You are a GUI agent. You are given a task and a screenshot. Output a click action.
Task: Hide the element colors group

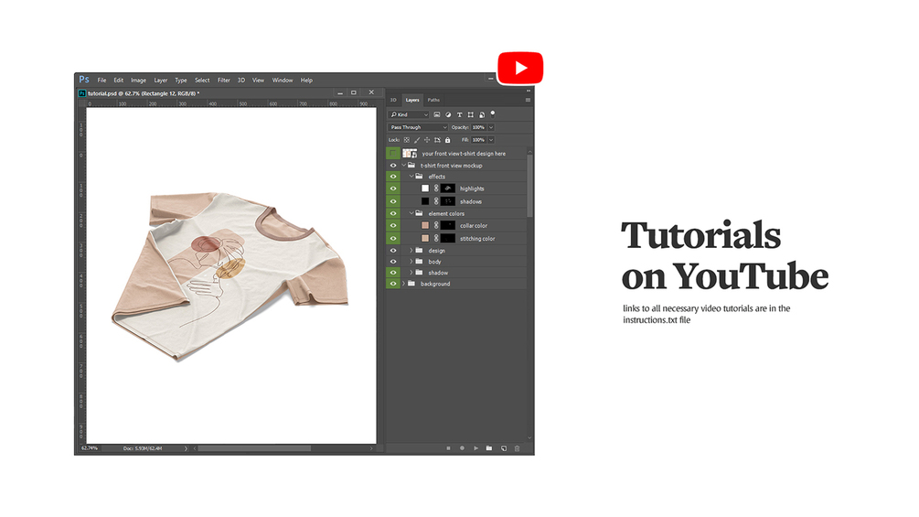[x=393, y=213]
